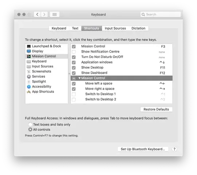
Task: Focus the Search field
Action: (x=161, y=15)
